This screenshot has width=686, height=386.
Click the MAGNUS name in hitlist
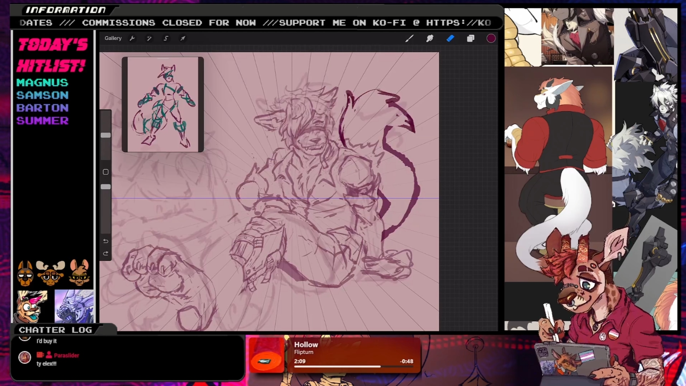[x=42, y=83]
